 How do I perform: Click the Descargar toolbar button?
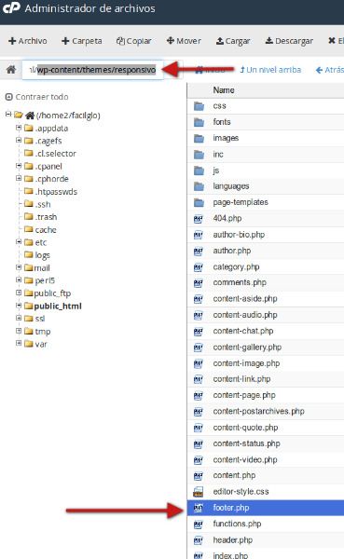pyautogui.click(x=289, y=41)
